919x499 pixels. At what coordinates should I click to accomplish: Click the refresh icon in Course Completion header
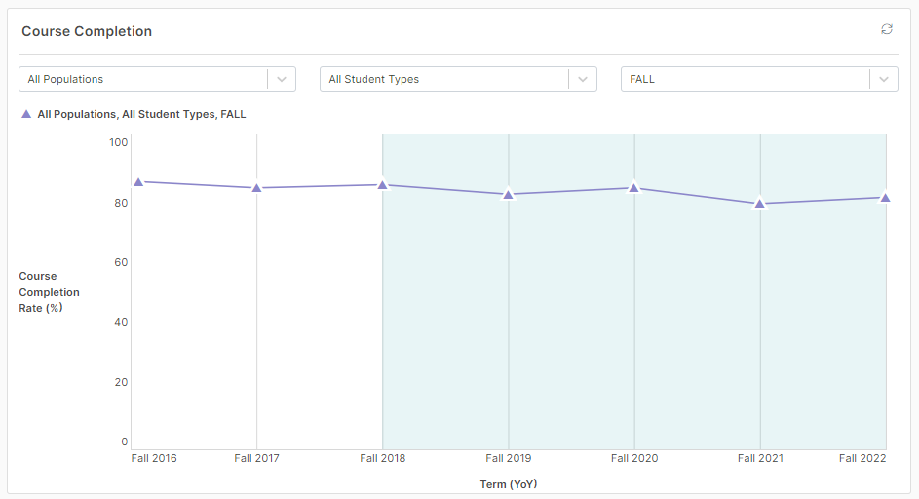(886, 29)
